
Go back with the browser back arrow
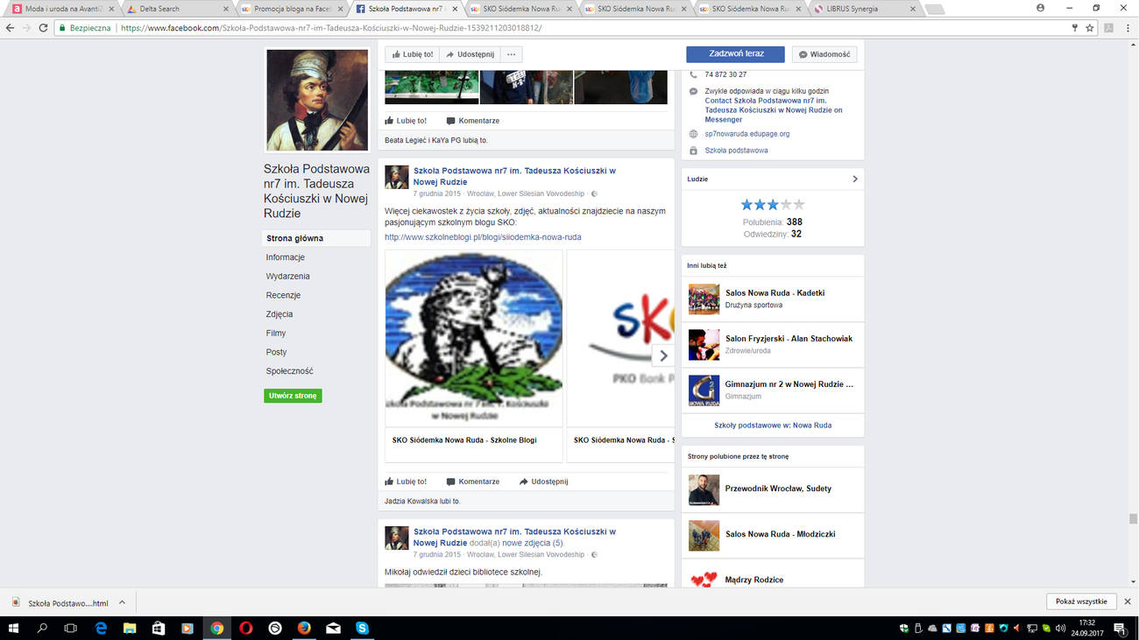(x=10, y=28)
